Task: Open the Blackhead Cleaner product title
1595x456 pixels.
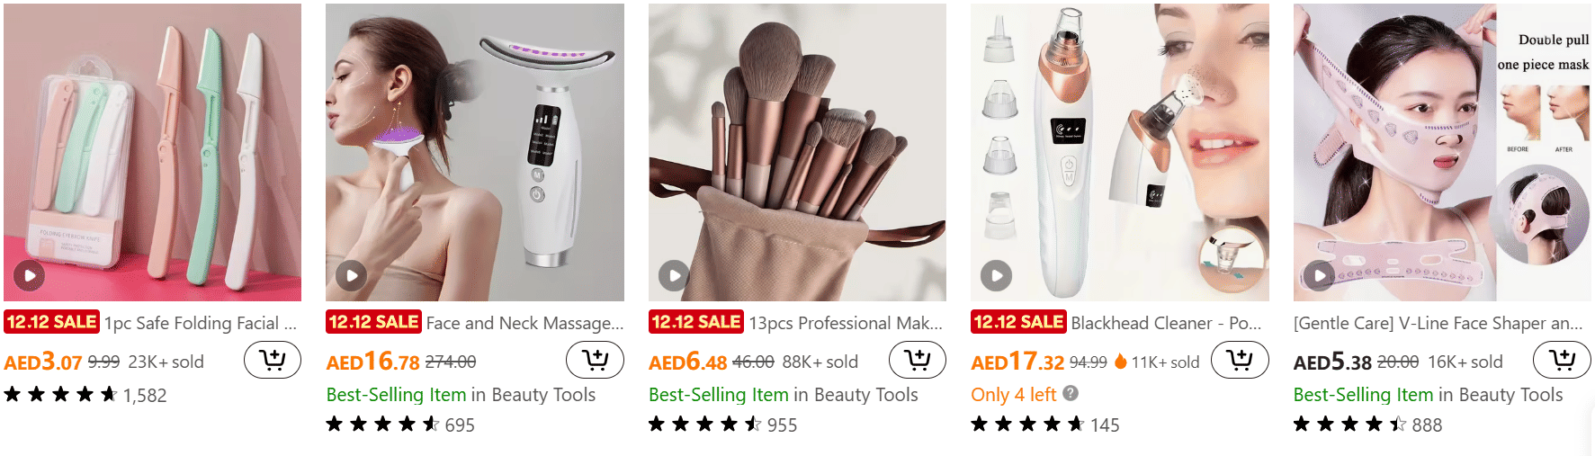Action: point(1167,323)
